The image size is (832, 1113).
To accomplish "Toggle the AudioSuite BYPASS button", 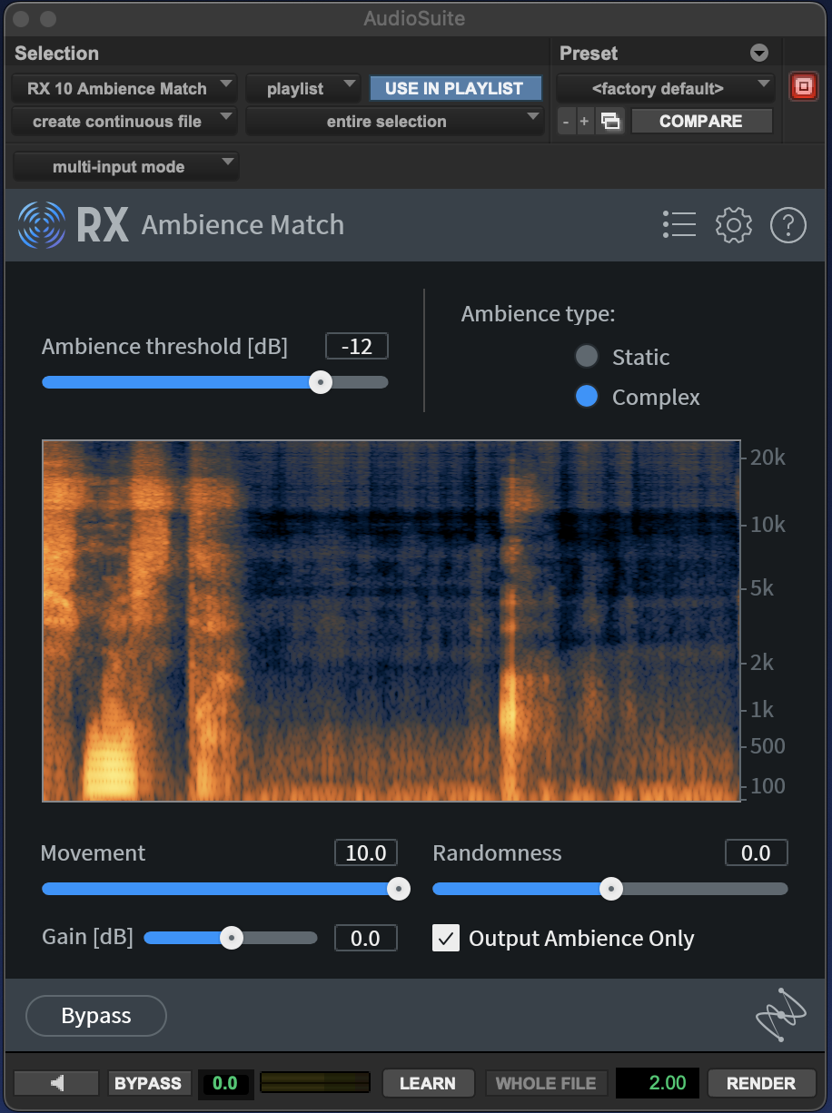I will [148, 1082].
